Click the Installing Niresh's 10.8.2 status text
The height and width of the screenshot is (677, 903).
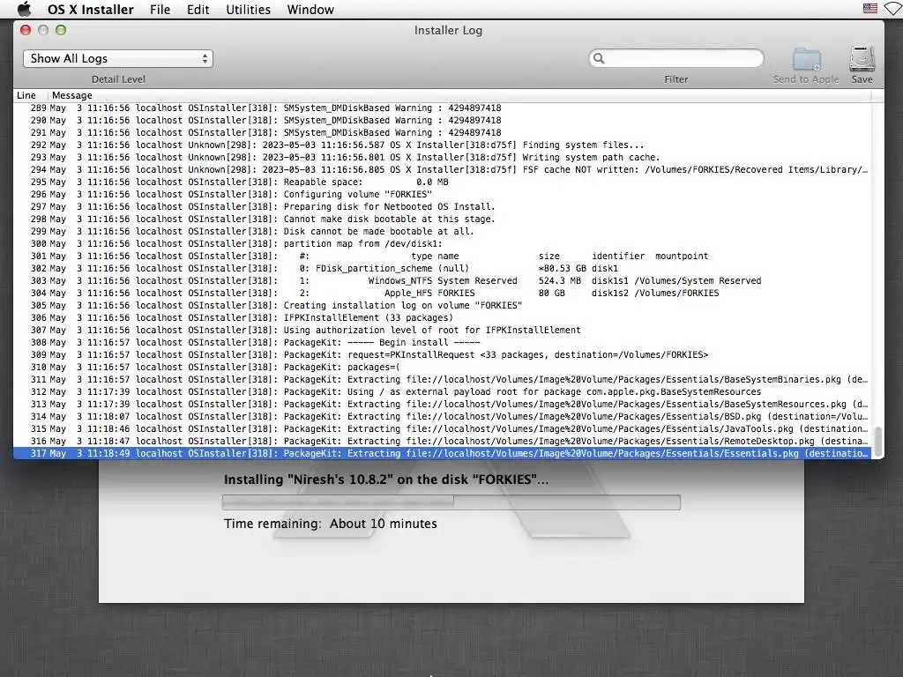386,480
